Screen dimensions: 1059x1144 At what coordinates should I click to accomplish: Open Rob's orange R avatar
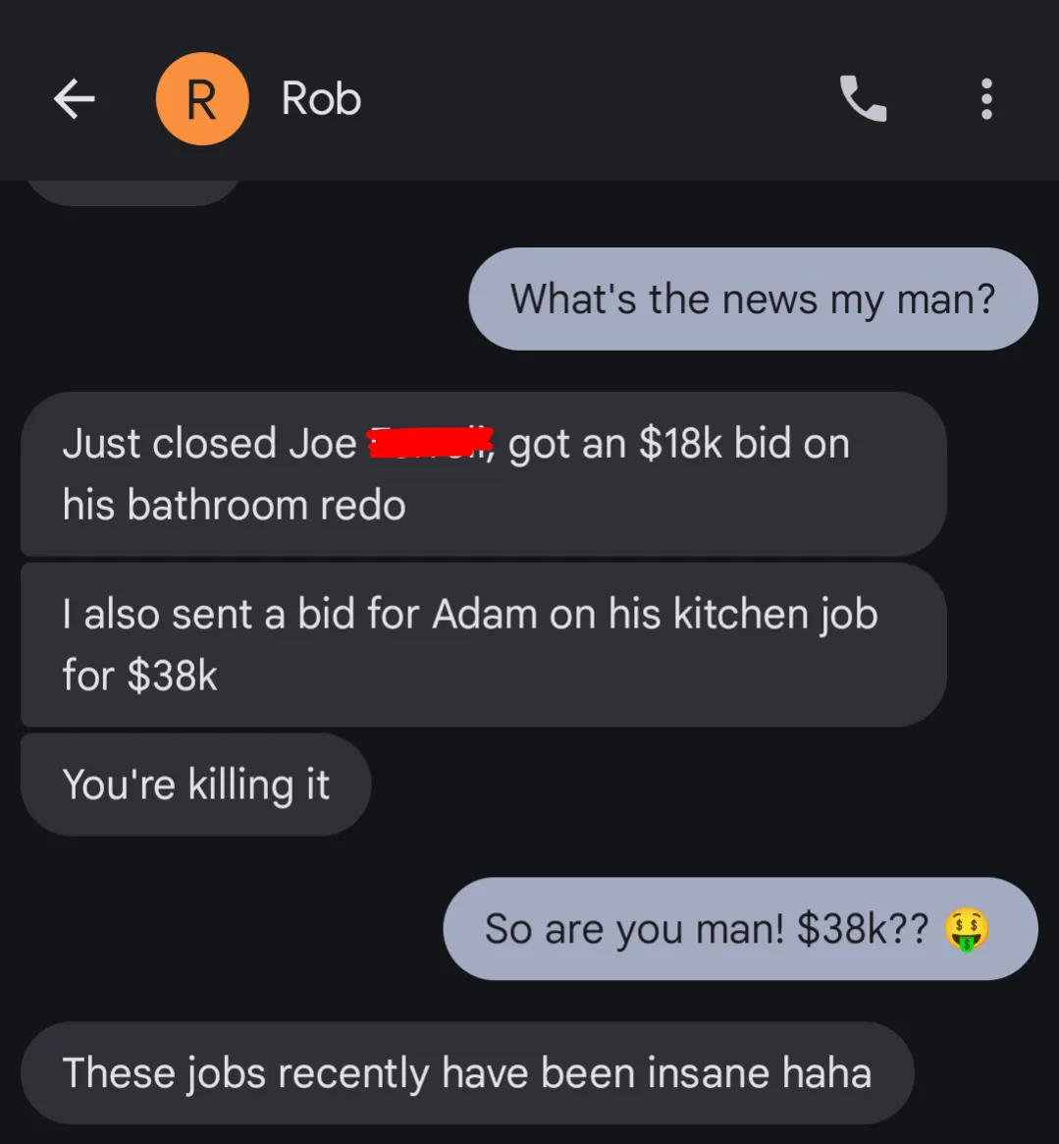[202, 98]
